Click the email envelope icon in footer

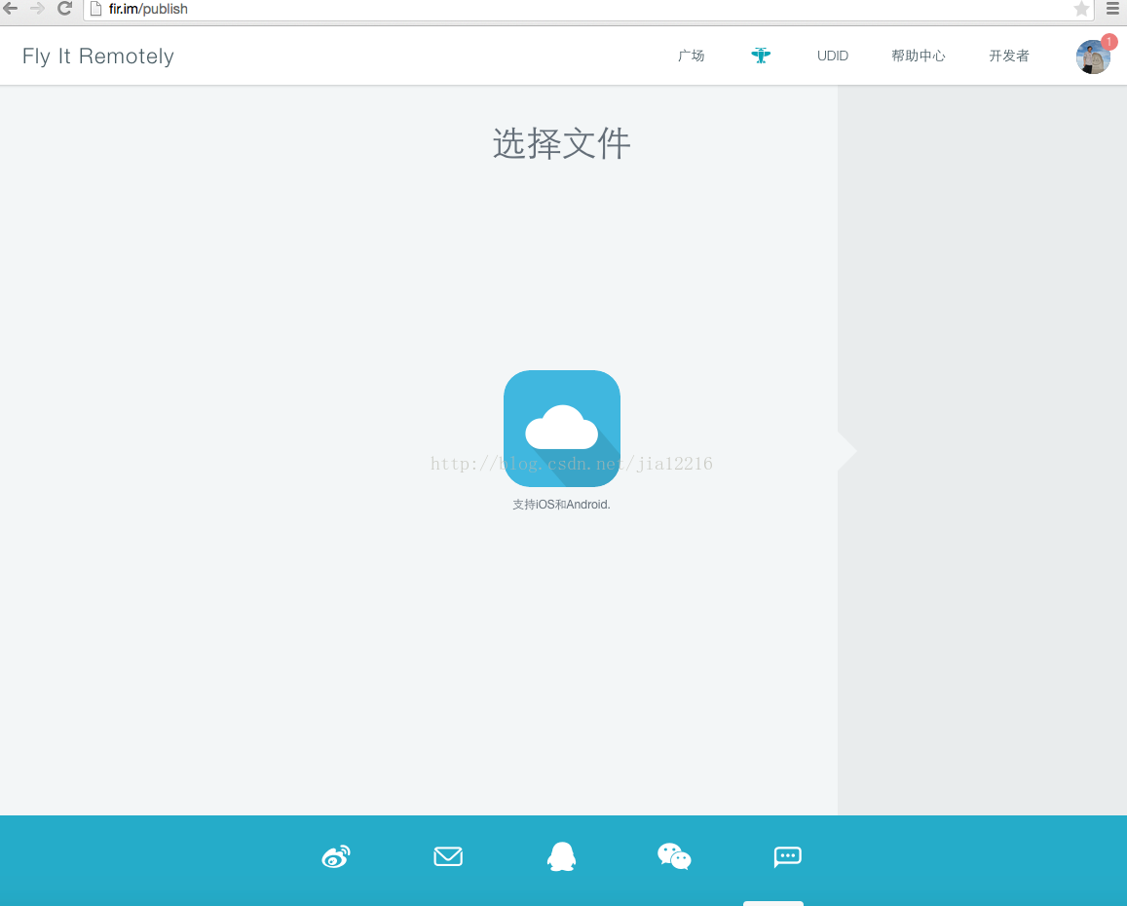tap(448, 856)
